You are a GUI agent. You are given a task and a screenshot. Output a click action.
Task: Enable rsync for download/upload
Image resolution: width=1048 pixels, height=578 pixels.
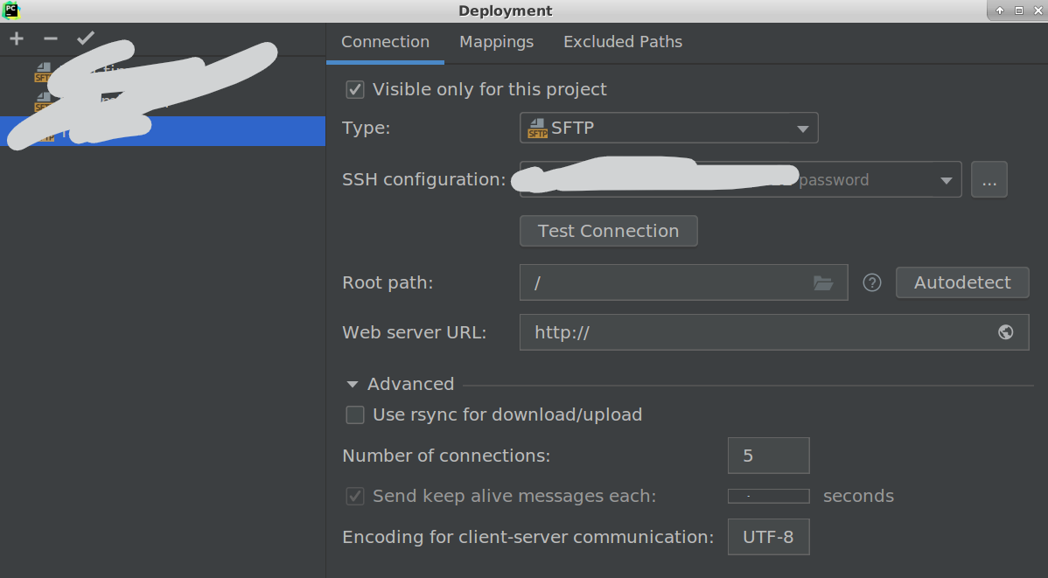tap(355, 415)
